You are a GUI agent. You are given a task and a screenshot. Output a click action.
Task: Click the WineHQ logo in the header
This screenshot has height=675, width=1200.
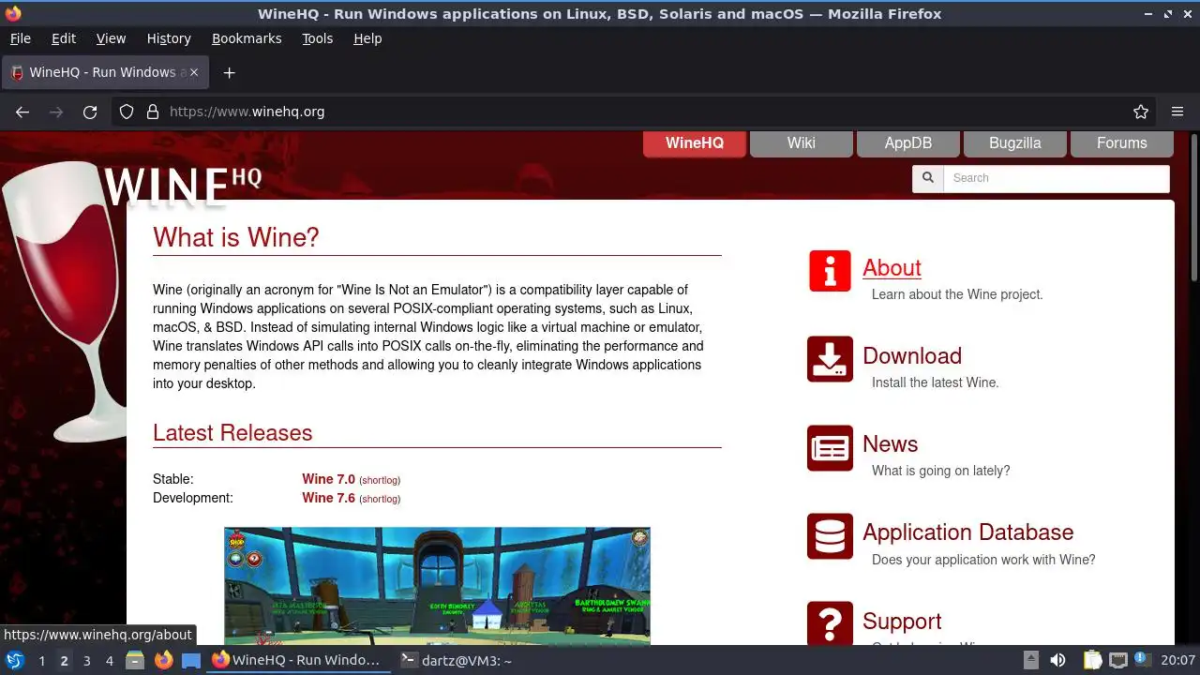click(183, 186)
